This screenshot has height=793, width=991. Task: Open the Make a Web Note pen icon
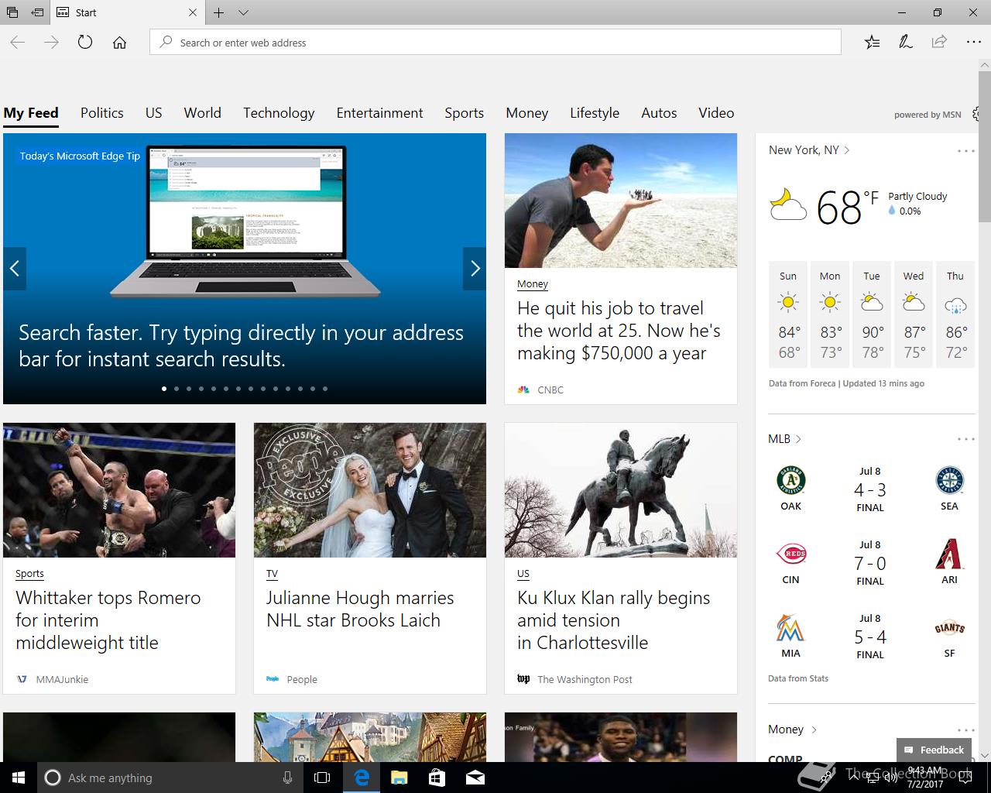[905, 43]
